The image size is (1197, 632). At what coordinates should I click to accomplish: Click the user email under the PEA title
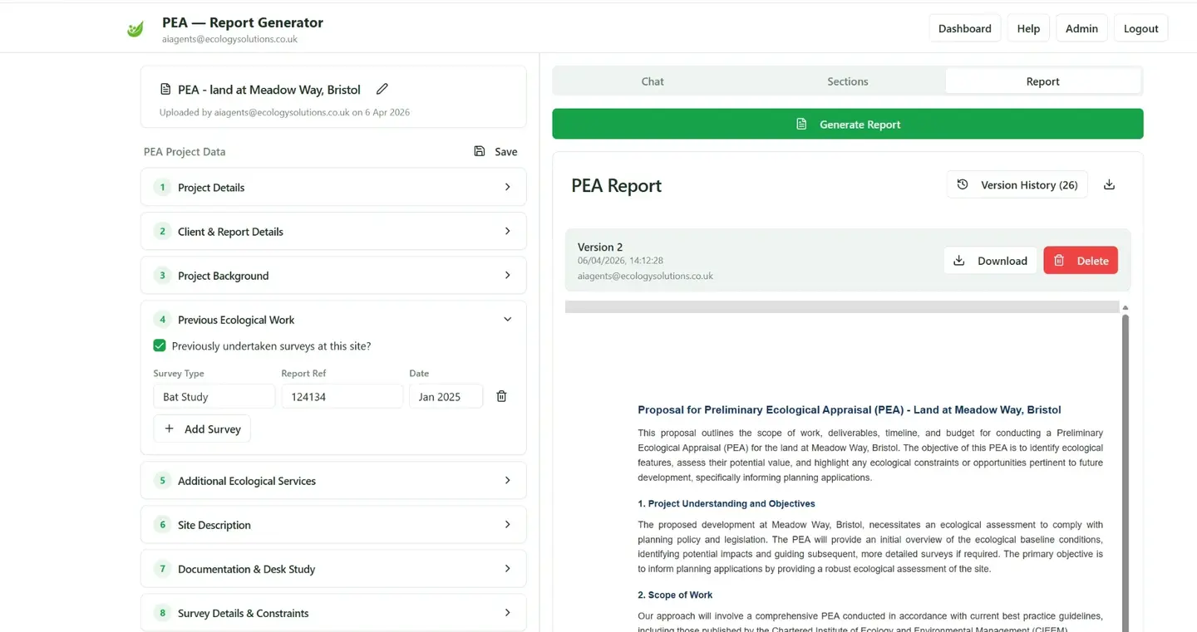point(229,39)
